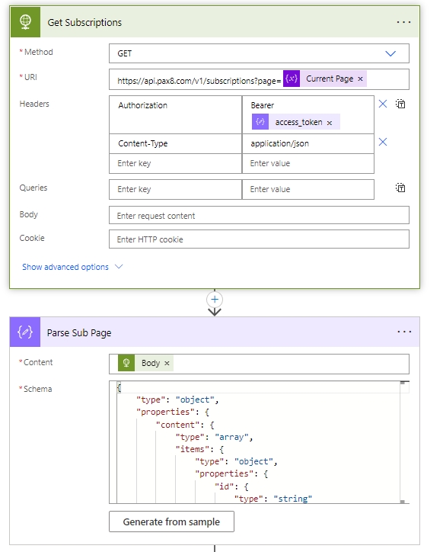
Task: Click the Get Subscriptions HTTP globe icon
Action: (x=25, y=22)
